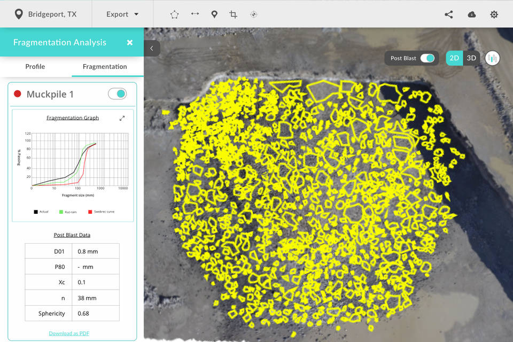Select the Fragmentation tab
This screenshot has height=342, width=513.
pos(105,67)
